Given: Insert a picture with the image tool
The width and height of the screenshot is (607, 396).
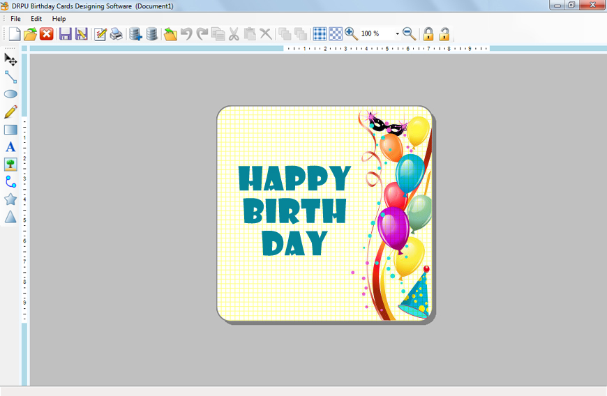Looking at the screenshot, I should (10, 165).
